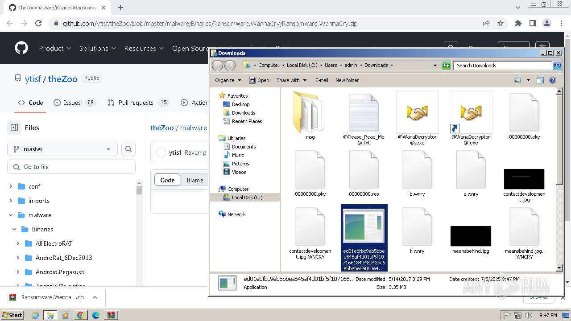This screenshot has height=321, width=571.
Task: Open the Share with dropdown
Action: click(292, 80)
